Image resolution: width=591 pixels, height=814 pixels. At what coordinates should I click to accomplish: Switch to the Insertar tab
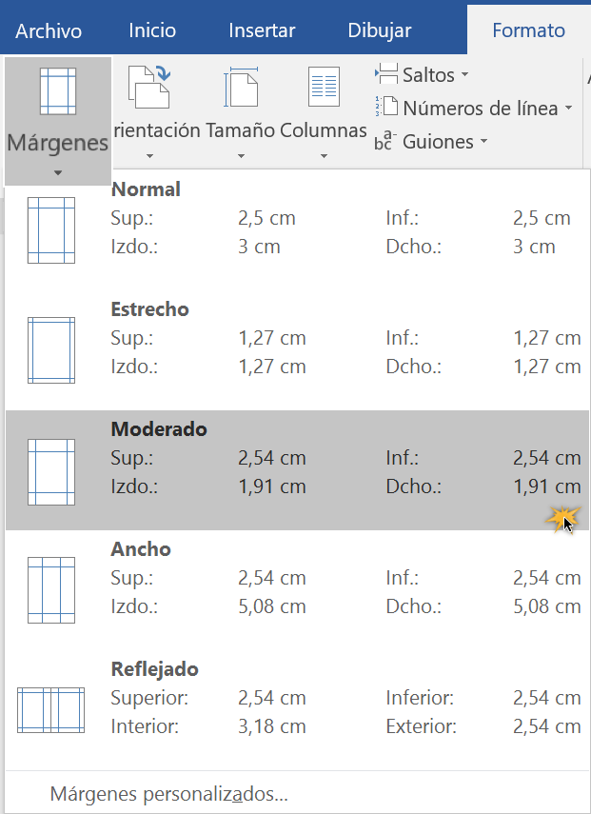click(262, 30)
